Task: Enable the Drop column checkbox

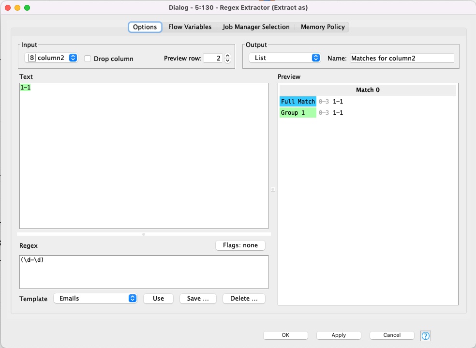Action: point(88,59)
